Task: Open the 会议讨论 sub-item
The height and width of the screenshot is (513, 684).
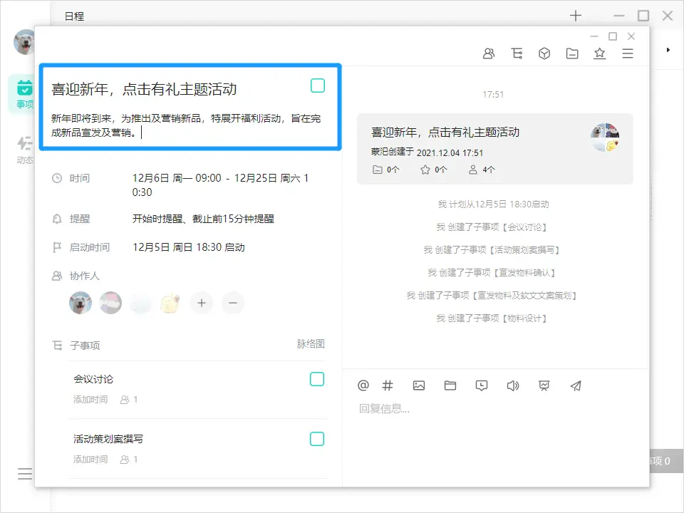Action: coord(93,379)
